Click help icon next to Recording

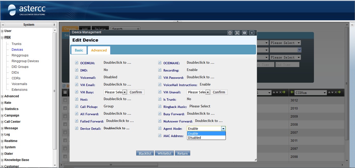tap(160, 70)
